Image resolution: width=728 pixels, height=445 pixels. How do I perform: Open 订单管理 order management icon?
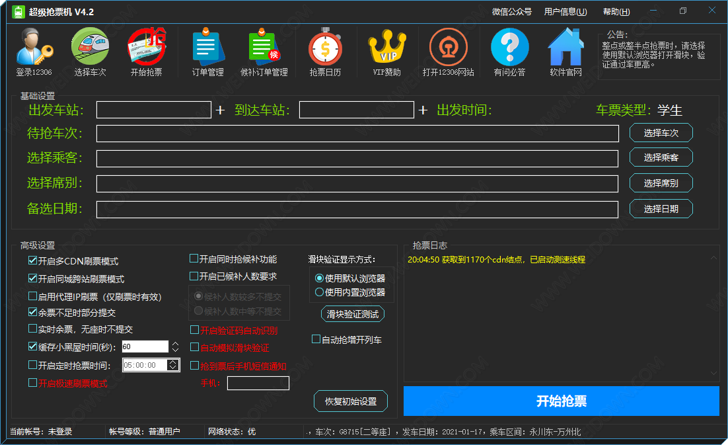(207, 52)
